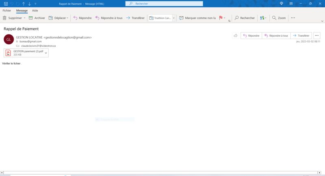Image resolution: width=325 pixels, height=176 pixels.
Task: Click body text Vérifier le fichier
Action: pos(11,63)
